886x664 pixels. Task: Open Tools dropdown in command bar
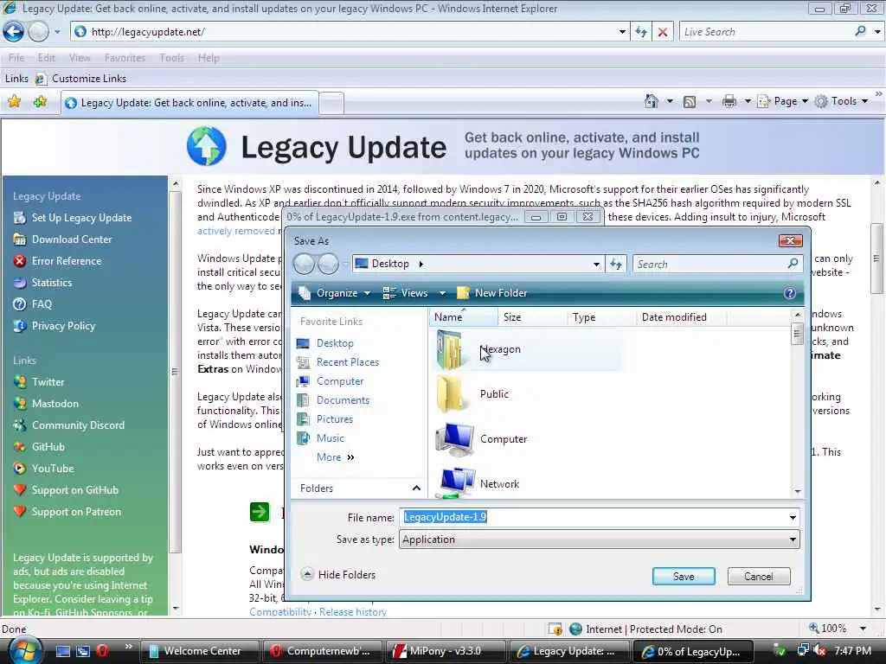[841, 102]
